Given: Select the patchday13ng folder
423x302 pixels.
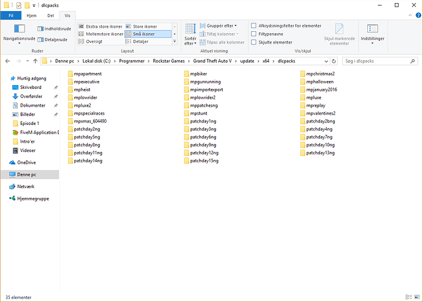Looking at the screenshot, I should tap(318, 153).
